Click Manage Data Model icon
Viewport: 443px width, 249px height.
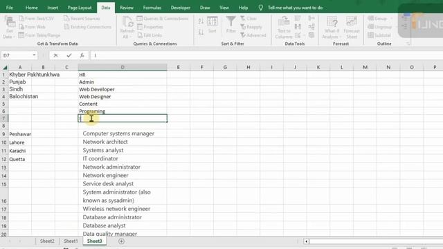point(311,35)
